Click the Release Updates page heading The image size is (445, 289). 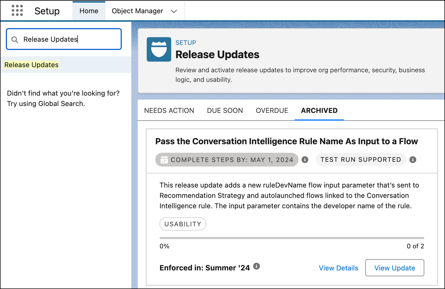click(217, 54)
